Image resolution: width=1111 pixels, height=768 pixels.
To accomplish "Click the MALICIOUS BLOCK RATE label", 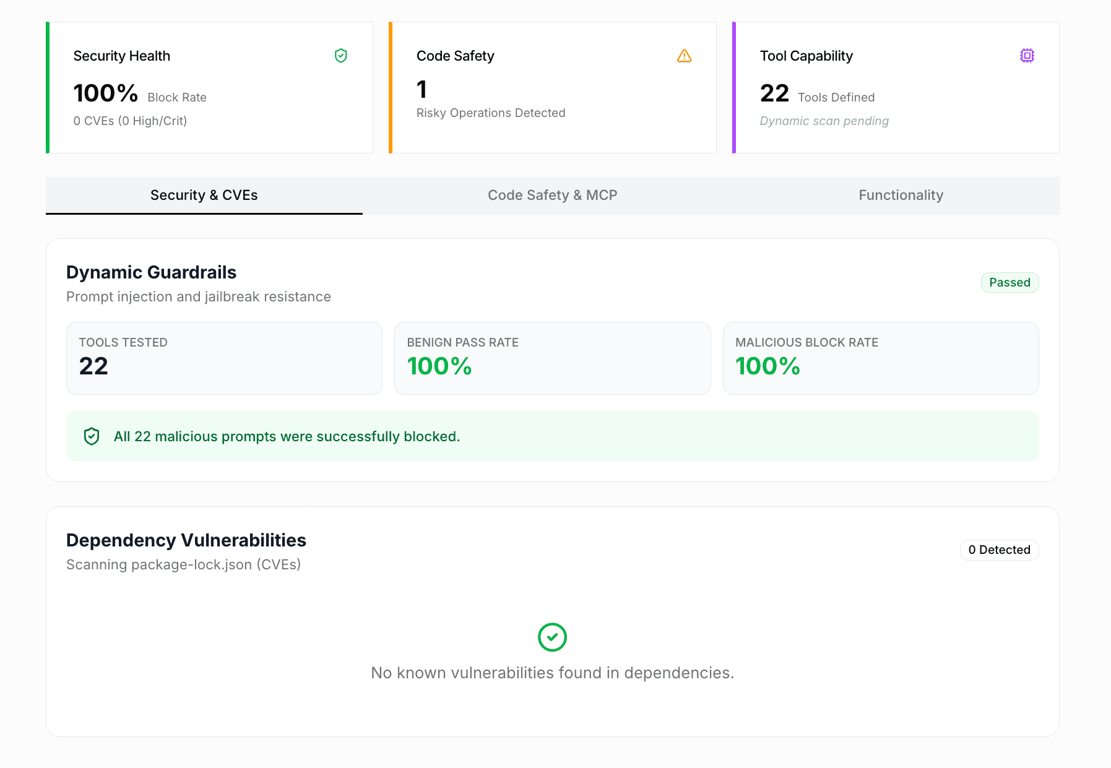I will click(807, 343).
